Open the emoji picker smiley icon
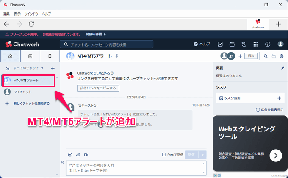This screenshot has height=178, width=288. 70,155
